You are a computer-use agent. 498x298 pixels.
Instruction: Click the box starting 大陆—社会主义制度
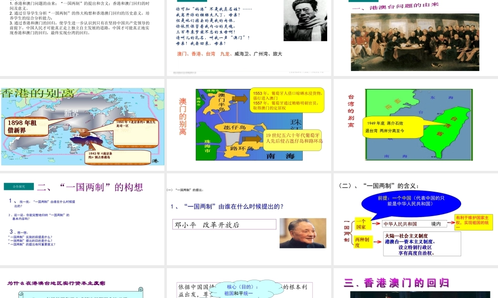pyautogui.click(x=422, y=244)
